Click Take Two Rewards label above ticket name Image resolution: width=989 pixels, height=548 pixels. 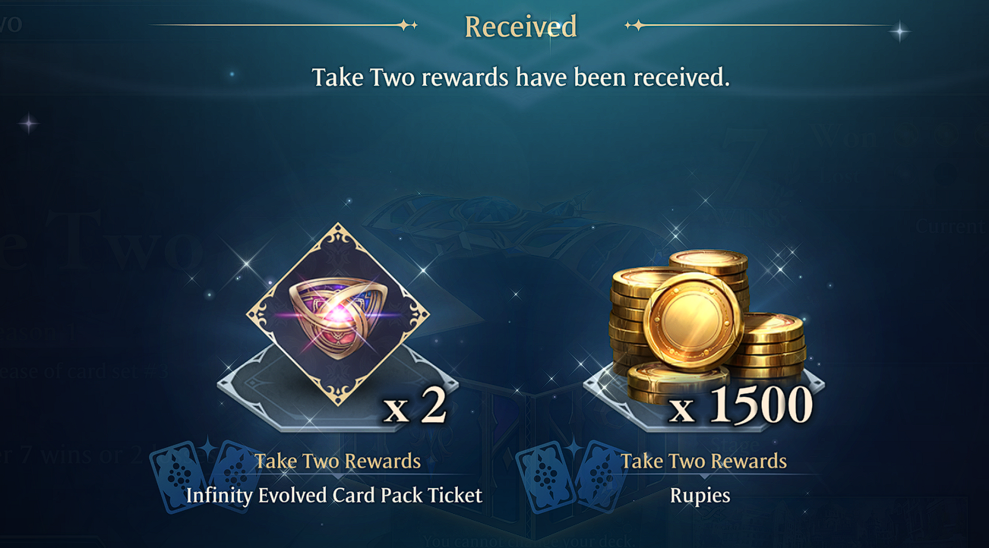(337, 461)
